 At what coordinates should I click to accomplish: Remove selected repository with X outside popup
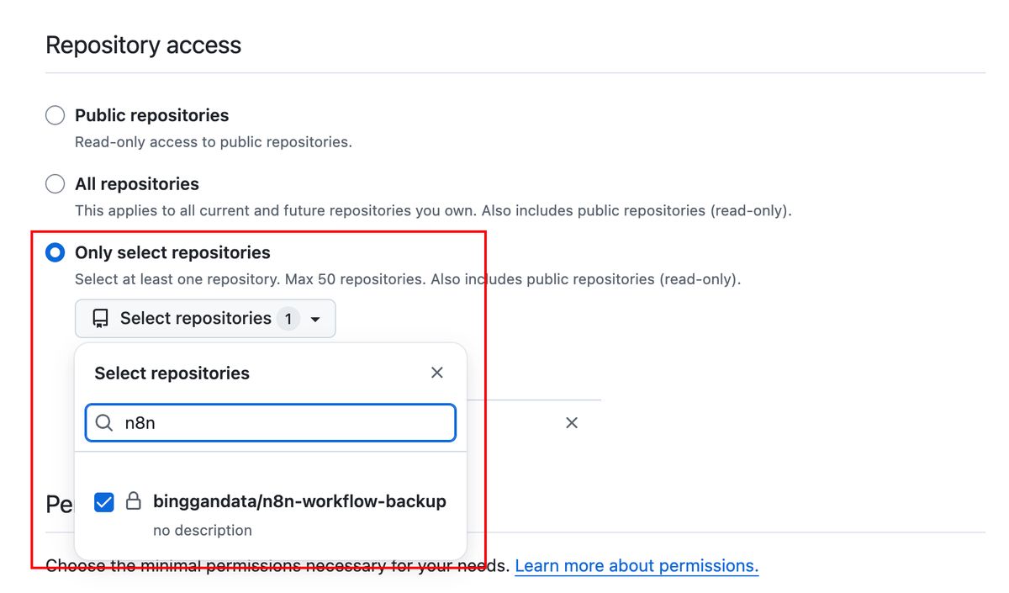click(572, 423)
